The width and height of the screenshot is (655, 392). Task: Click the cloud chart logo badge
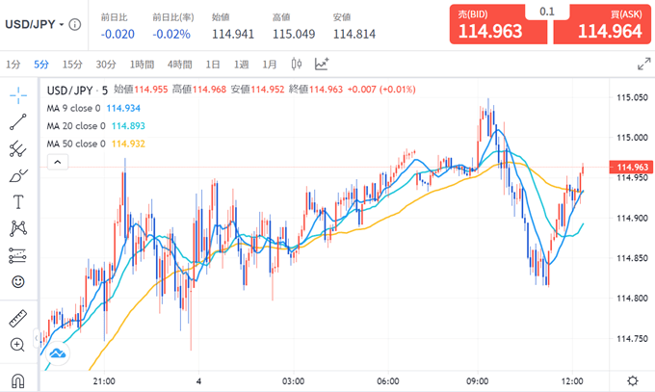57,353
